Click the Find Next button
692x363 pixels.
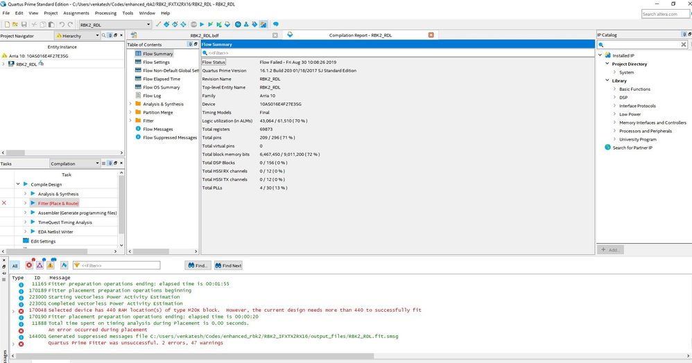(229, 265)
